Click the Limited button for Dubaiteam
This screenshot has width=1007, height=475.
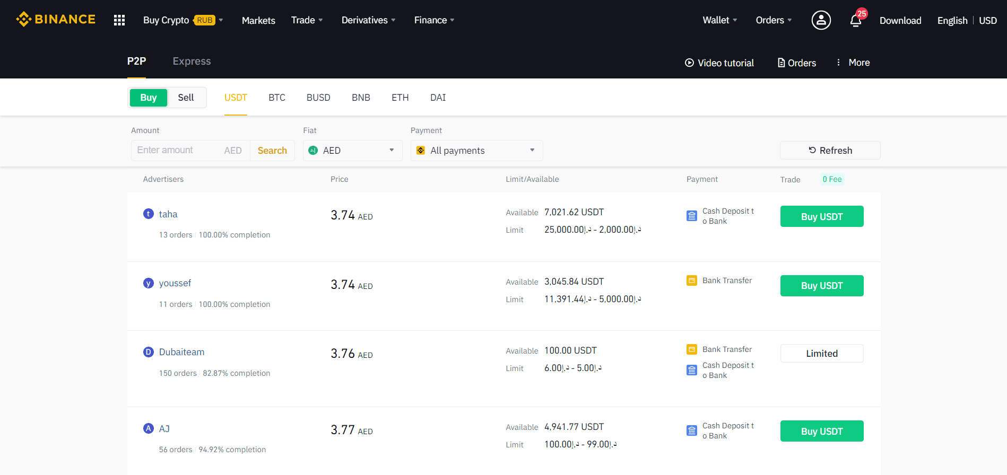[x=822, y=354]
